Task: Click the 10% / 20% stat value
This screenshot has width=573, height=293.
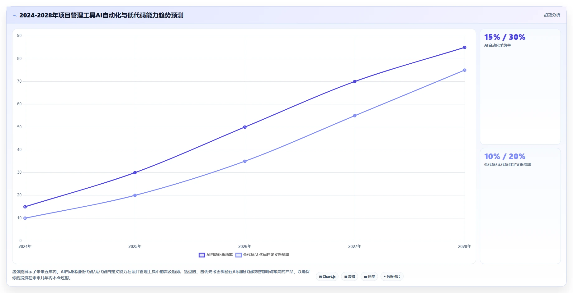Action: 504,157
